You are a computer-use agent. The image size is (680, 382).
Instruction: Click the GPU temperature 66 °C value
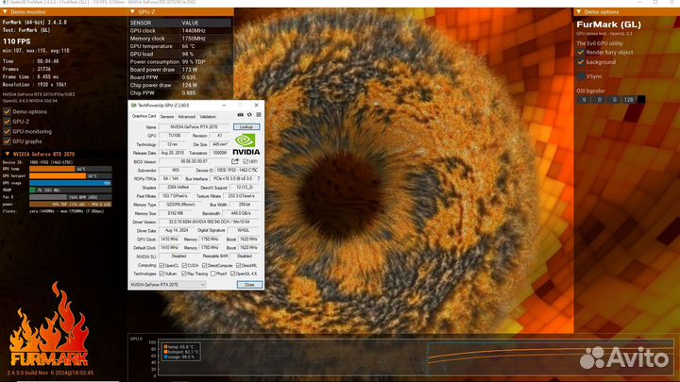tap(188, 46)
